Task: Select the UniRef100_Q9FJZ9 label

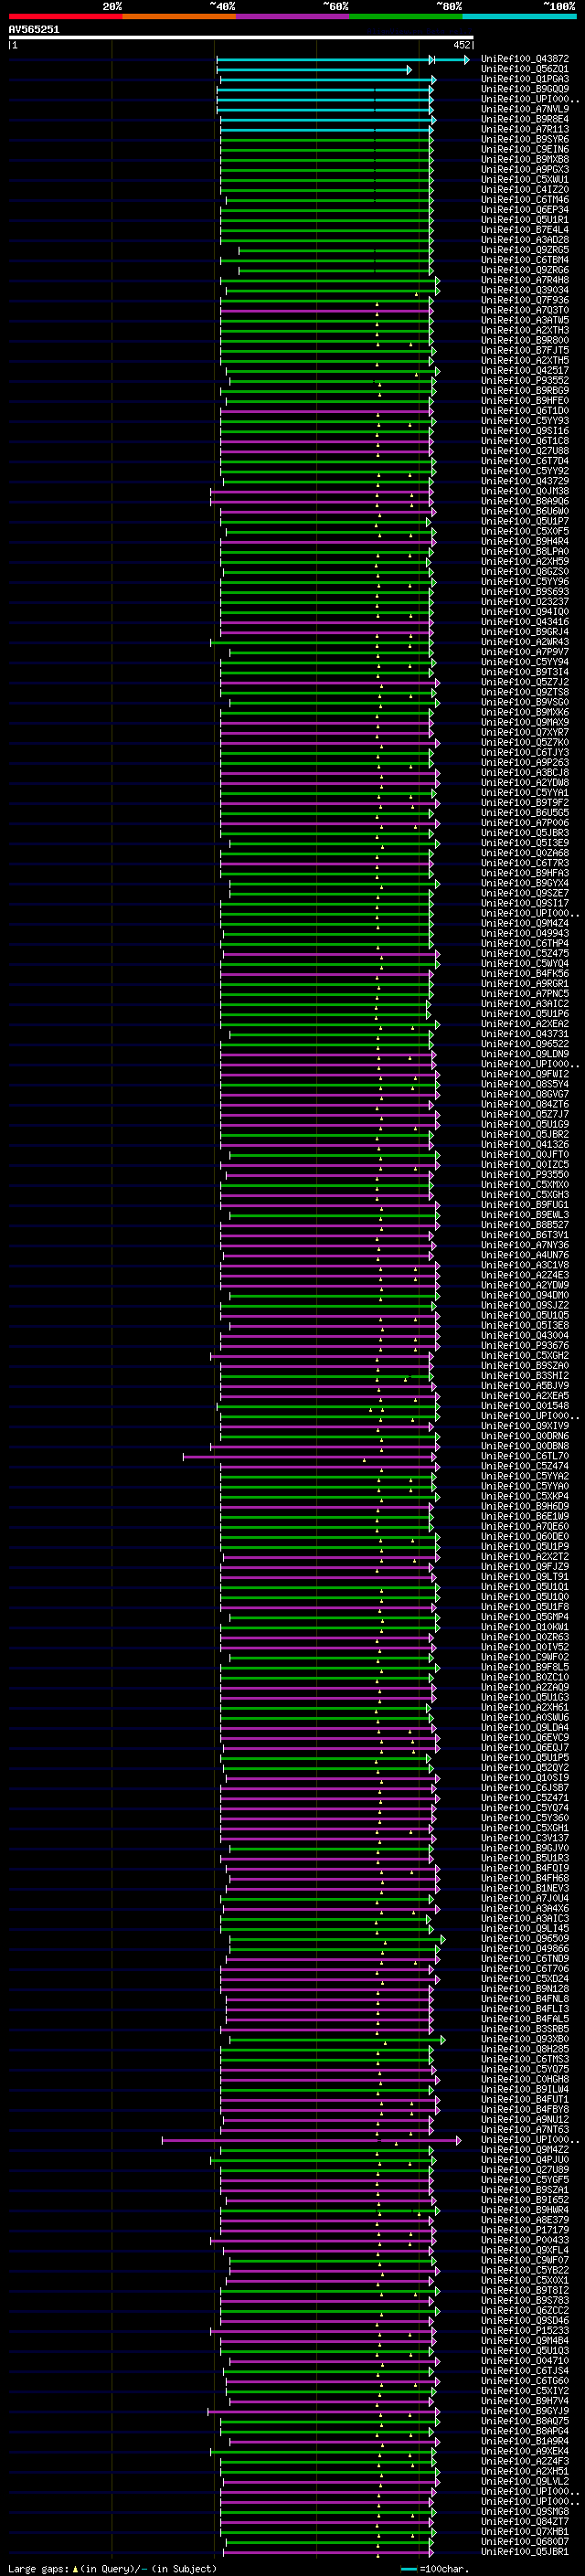Action: [524, 1566]
